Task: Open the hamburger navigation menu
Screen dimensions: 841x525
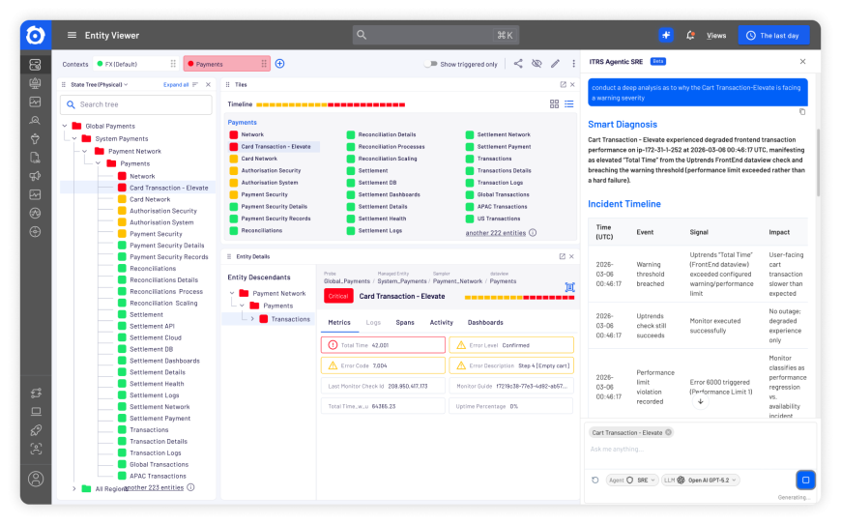Action: coord(72,36)
